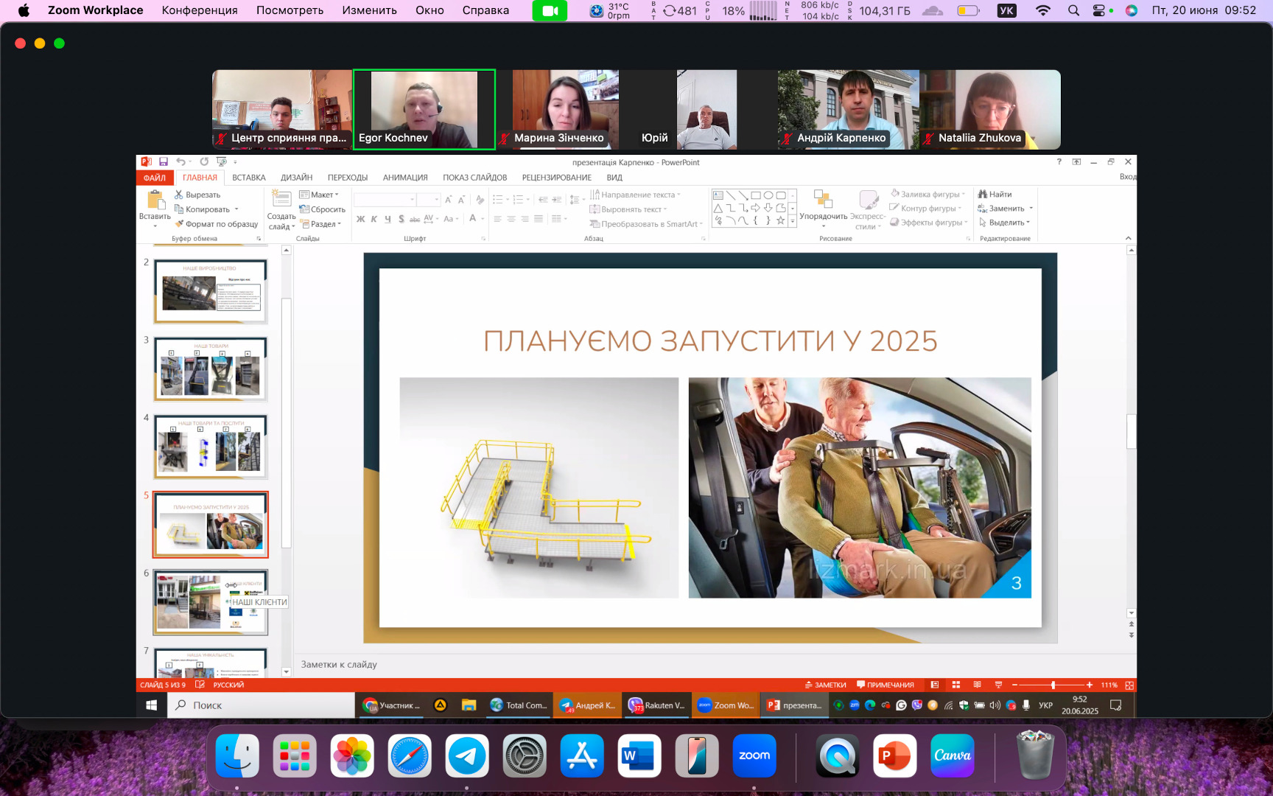
Task: Click the Save icon in quick access toolbar
Action: pyautogui.click(x=164, y=162)
